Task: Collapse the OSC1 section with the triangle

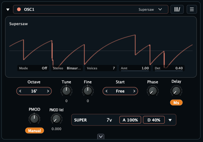Action: (8, 9)
